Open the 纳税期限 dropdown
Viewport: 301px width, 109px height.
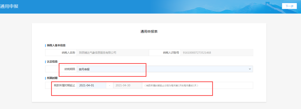coord(165,69)
